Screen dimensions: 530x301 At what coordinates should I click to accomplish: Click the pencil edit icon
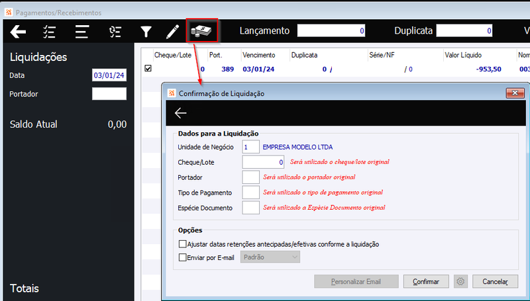172,32
